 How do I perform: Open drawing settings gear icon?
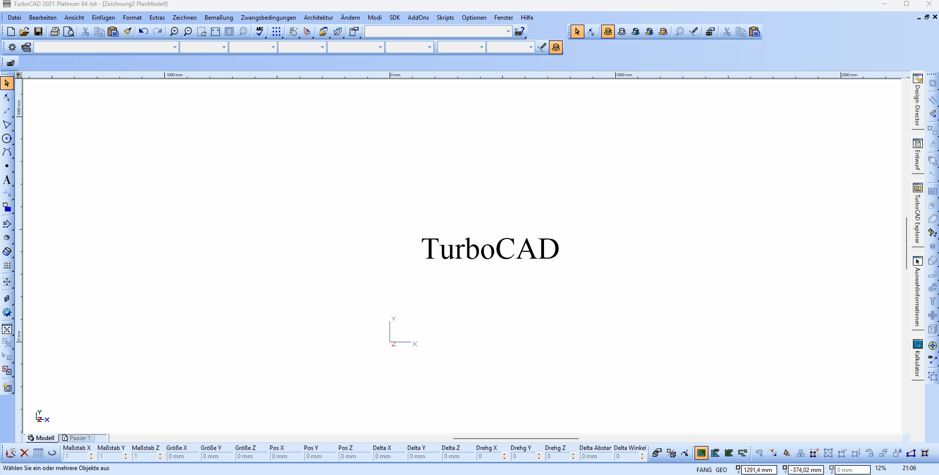[x=12, y=47]
